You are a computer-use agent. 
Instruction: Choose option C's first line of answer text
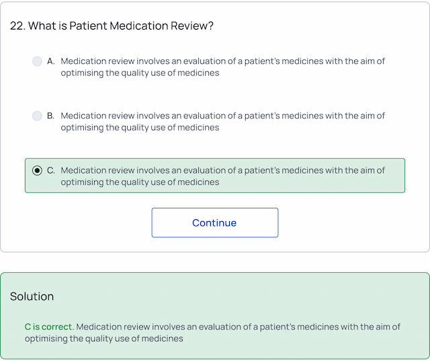(x=222, y=171)
